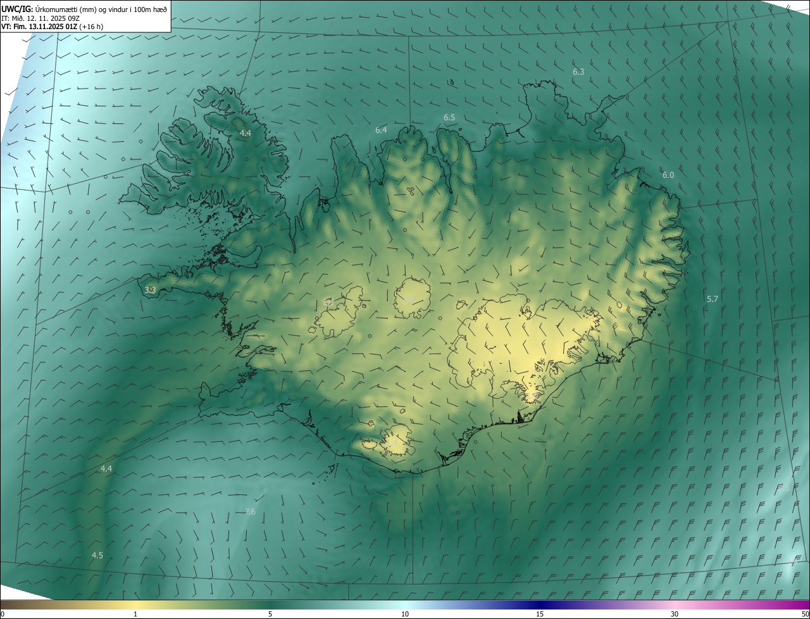Screen dimensions: 810x619
Task: Click the color scale label 10
Action: click(405, 614)
